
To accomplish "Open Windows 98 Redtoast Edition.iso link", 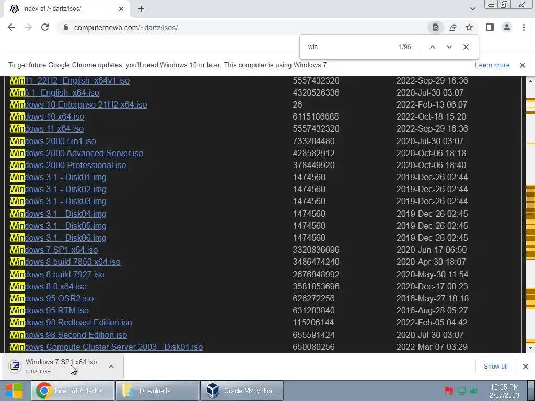I will 71,323.
